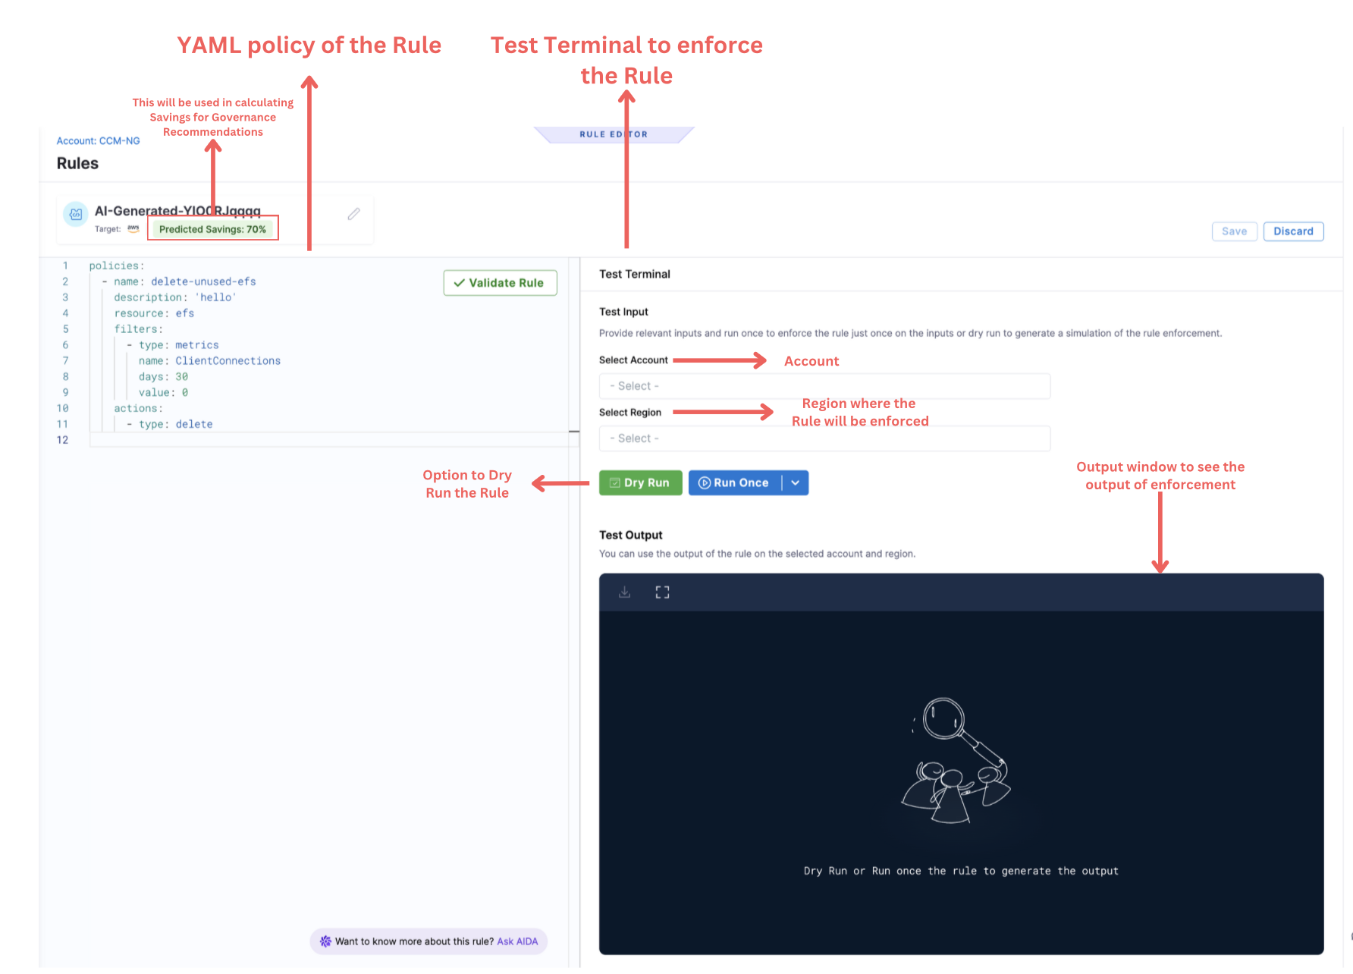Click the play icon on Run Once
Image resolution: width=1353 pixels, height=974 pixels.
coord(704,483)
